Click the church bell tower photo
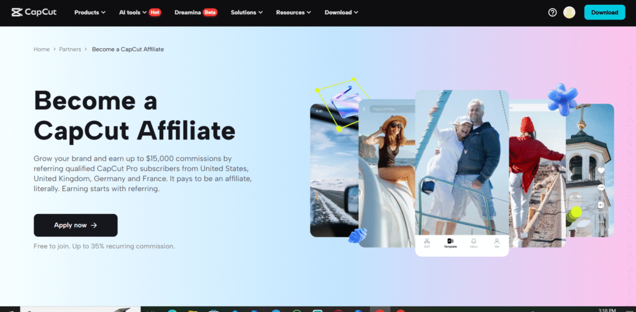636x312 pixels. pos(590,170)
